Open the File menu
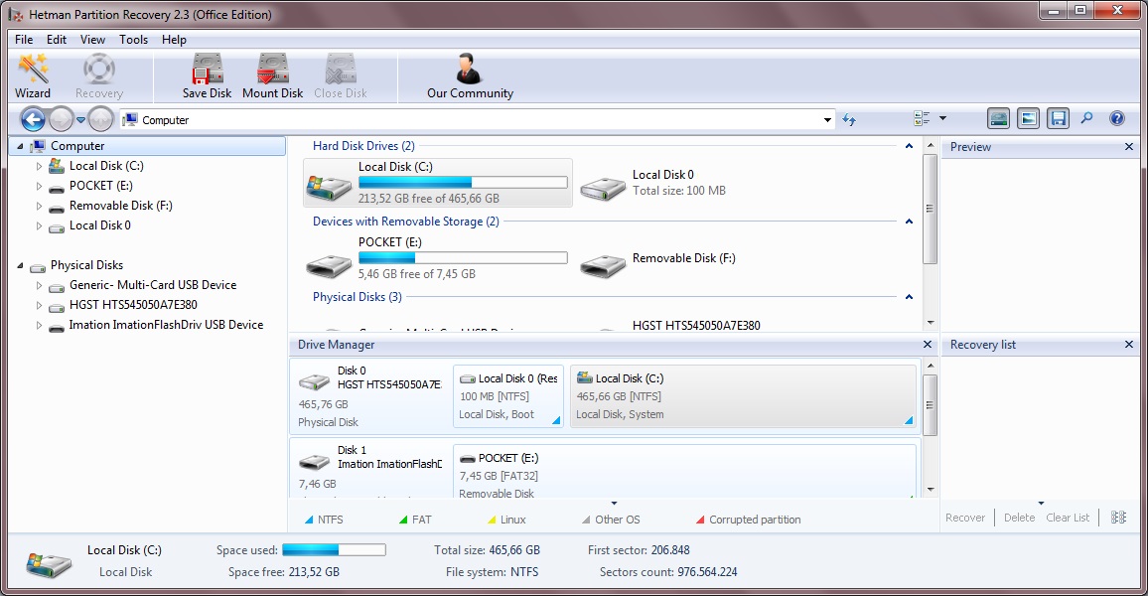 [x=23, y=40]
